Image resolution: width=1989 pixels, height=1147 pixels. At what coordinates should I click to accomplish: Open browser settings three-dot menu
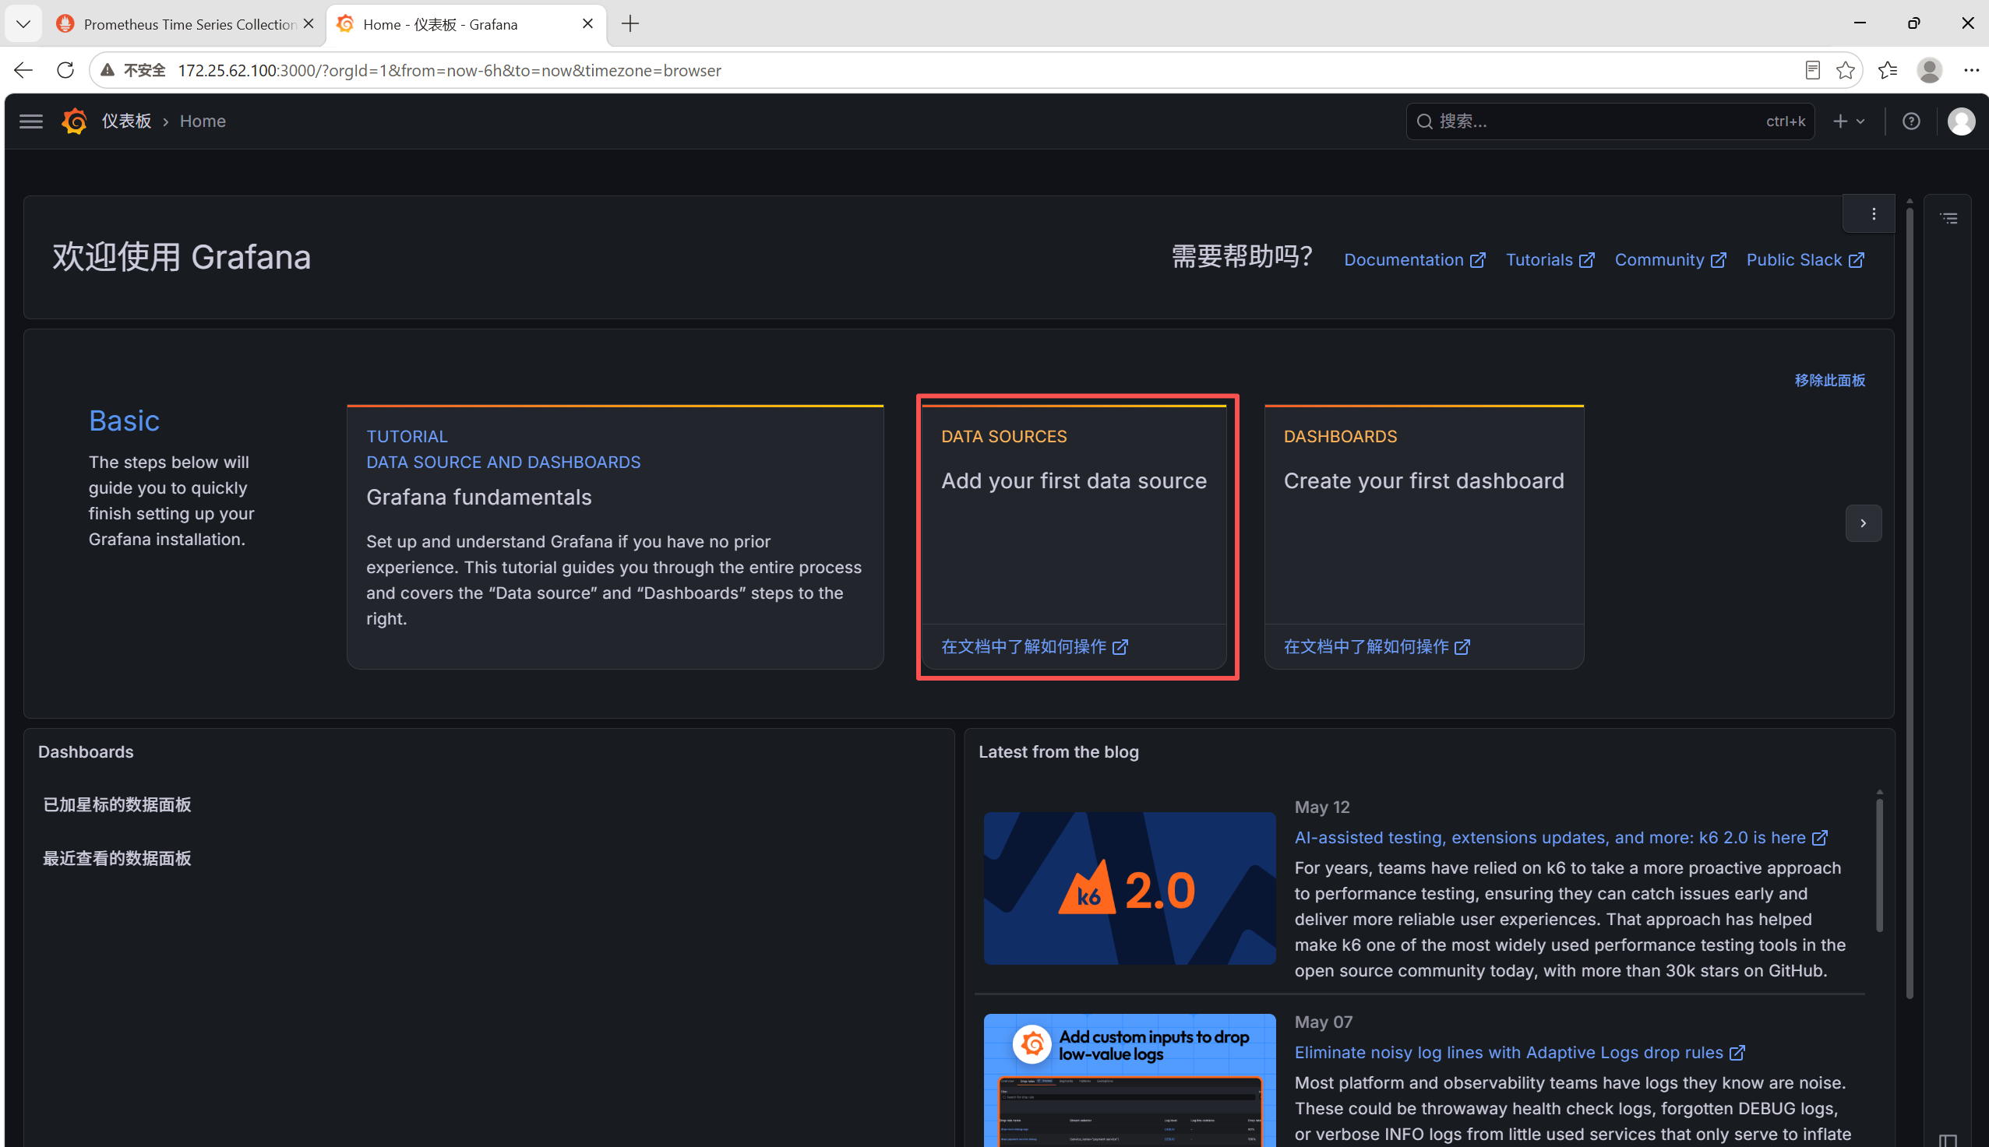coord(1972,70)
